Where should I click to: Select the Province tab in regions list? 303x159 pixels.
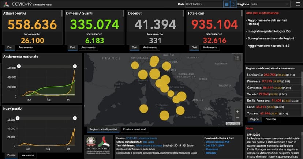[270, 119]
